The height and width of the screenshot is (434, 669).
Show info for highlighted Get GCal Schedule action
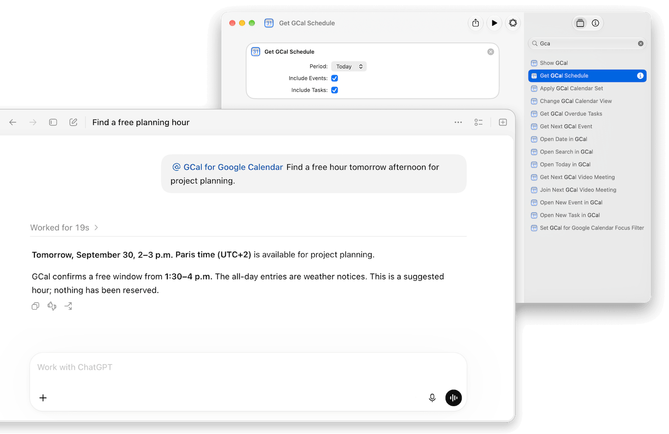click(640, 76)
